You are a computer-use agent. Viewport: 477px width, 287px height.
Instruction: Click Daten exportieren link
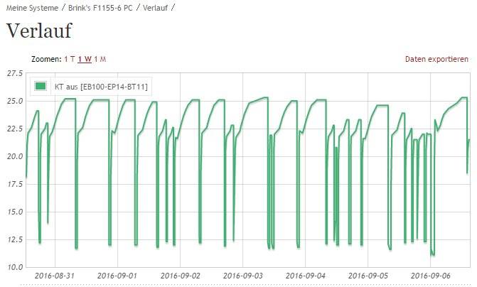436,59
